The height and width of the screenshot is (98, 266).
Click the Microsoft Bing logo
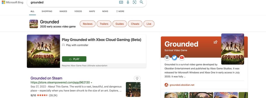[12, 2]
